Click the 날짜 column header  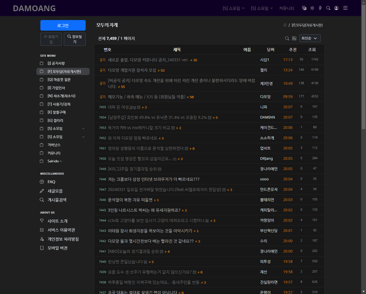[x=271, y=50]
